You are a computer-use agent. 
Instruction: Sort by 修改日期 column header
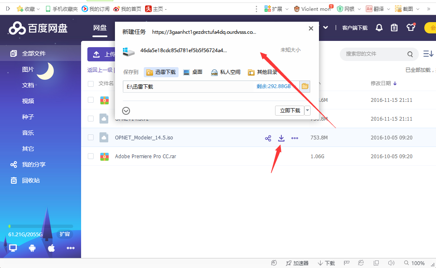point(384,83)
